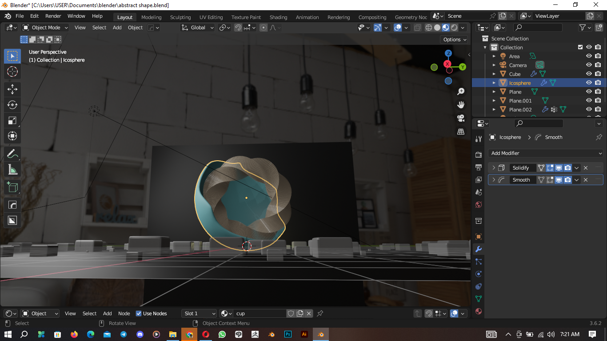607x341 pixels.
Task: Hide Icosphere in viewport via eye icon
Action: click(589, 83)
